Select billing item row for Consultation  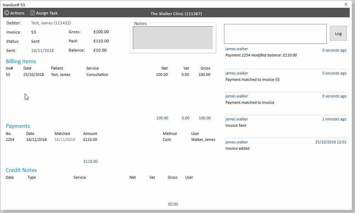point(97,75)
